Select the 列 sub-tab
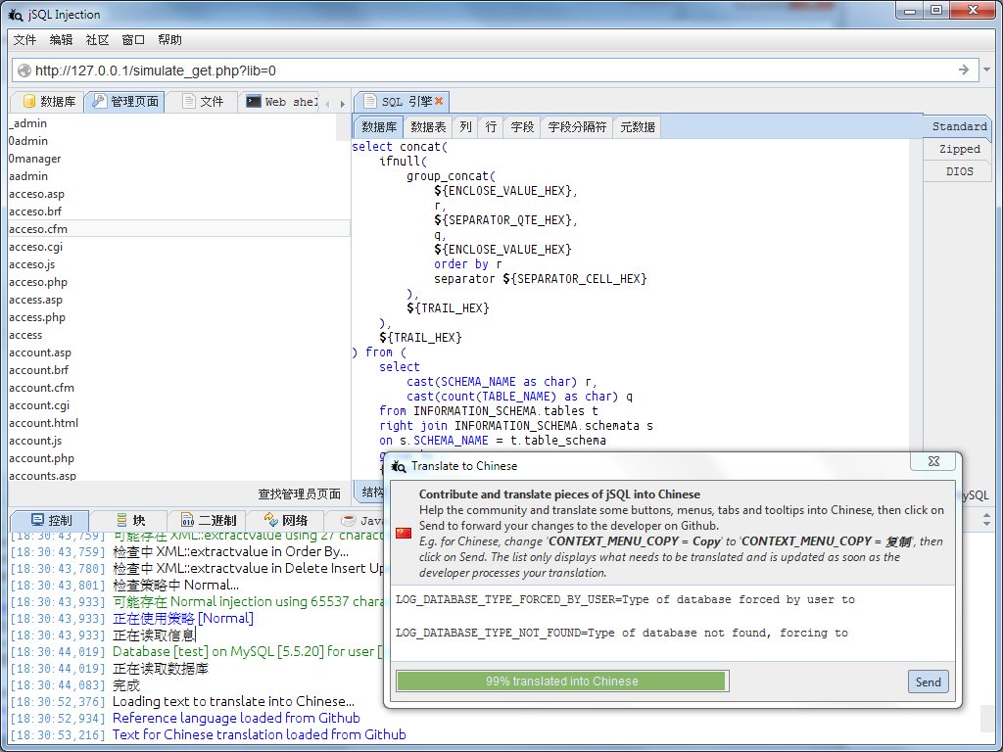The height and width of the screenshot is (752, 1003). click(465, 126)
